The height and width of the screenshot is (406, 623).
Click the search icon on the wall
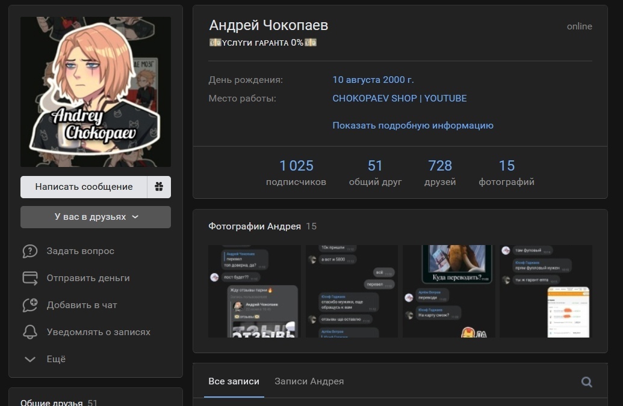click(x=586, y=382)
